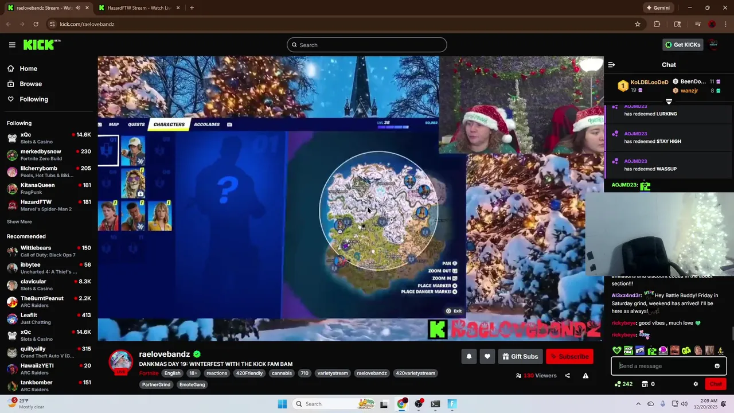734x413 pixels.
Task: Click the KICK logo
Action: click(42, 45)
